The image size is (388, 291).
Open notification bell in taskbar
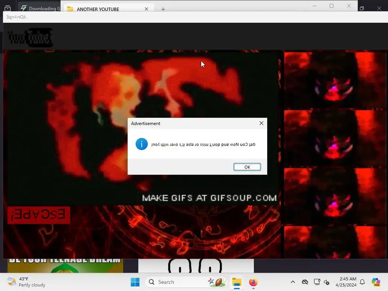pos(362,282)
